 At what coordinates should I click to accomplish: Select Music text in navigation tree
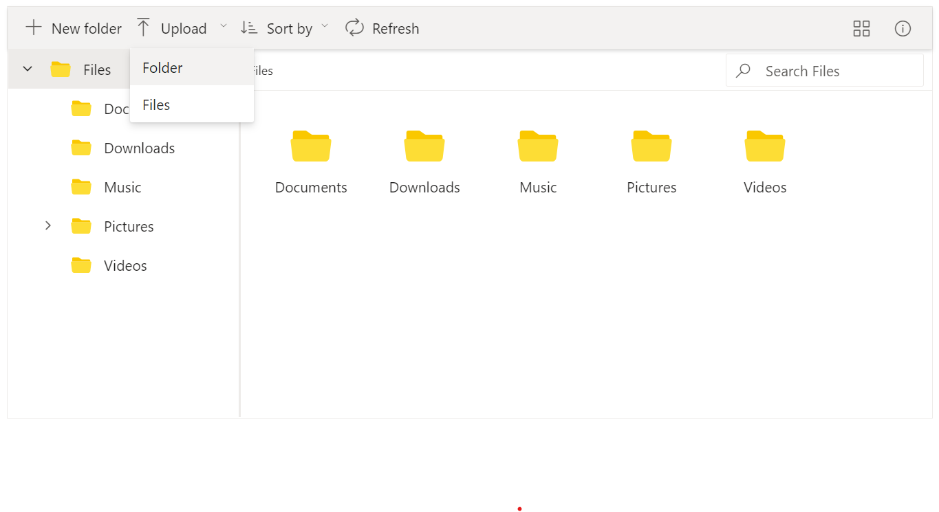tap(122, 188)
